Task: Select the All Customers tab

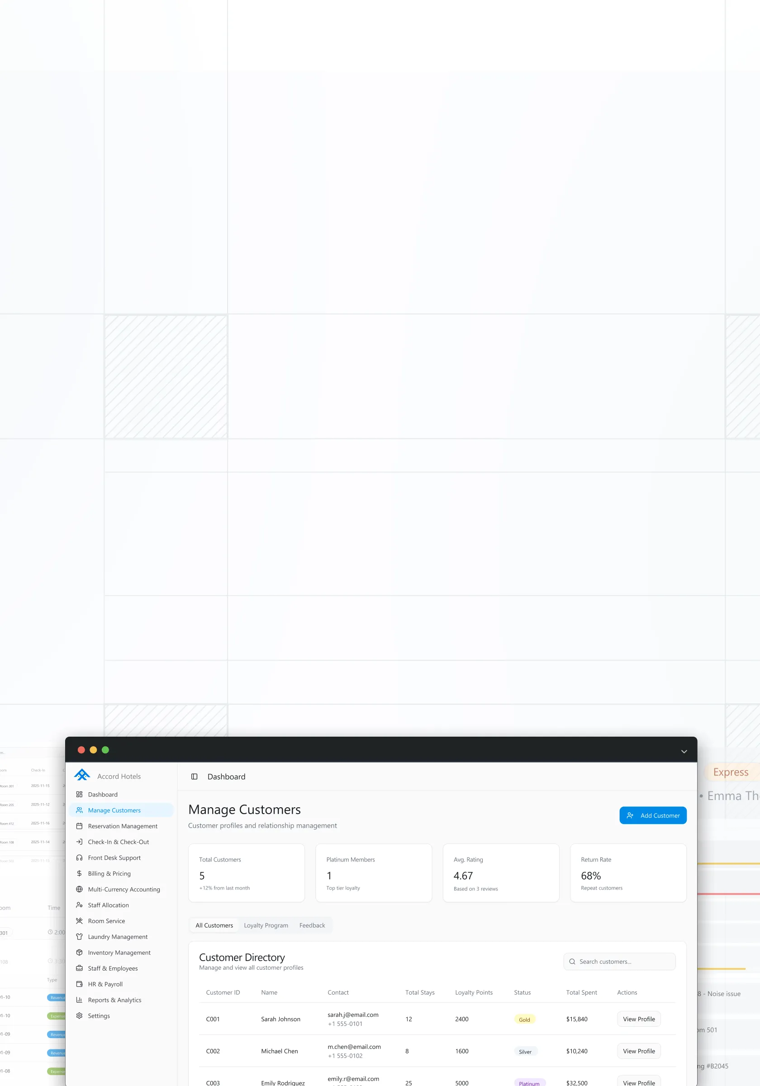Action: point(214,925)
